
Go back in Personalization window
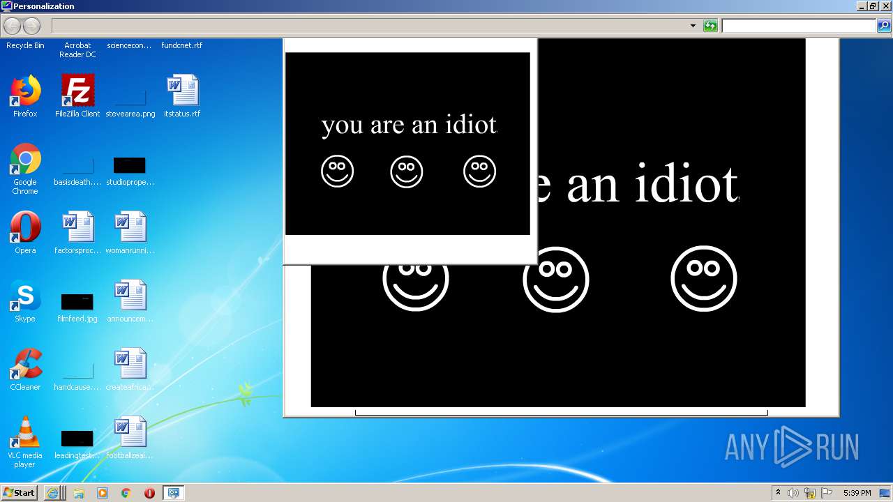coord(13,26)
